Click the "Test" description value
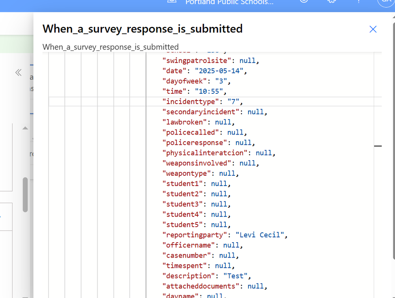 [235, 276]
